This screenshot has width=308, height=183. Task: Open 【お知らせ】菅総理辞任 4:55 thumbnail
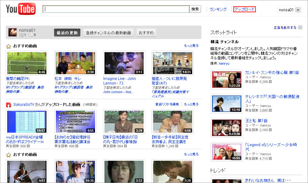[75, 122]
